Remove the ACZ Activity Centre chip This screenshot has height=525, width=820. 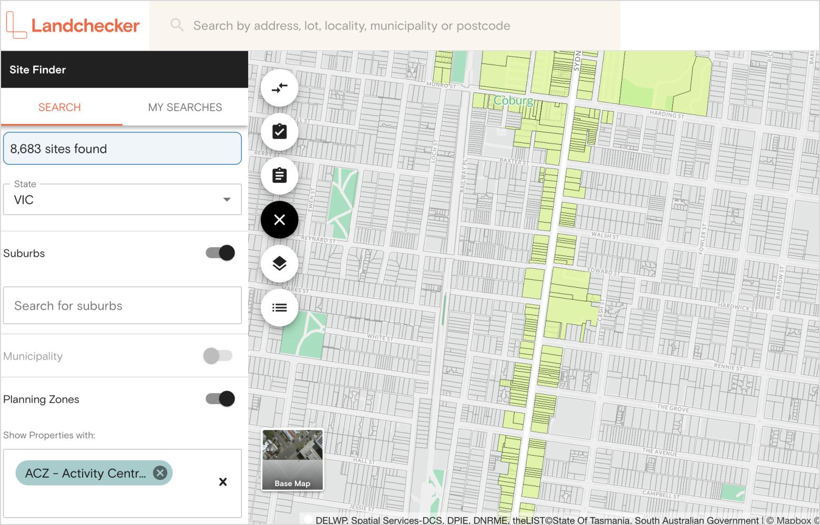[x=160, y=473]
